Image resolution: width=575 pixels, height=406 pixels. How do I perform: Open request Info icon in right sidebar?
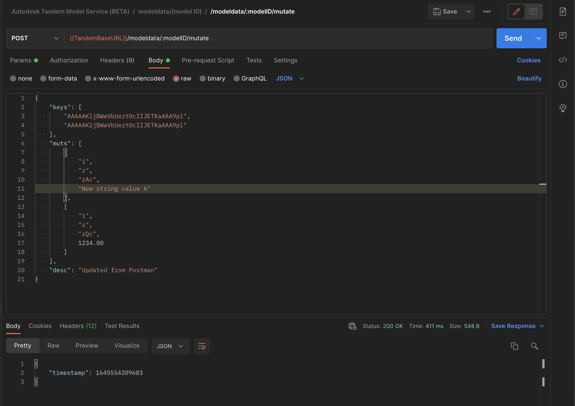[x=563, y=84]
